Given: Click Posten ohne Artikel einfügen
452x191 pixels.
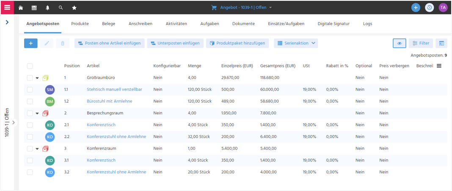Looking at the screenshot, I should 110,43.
